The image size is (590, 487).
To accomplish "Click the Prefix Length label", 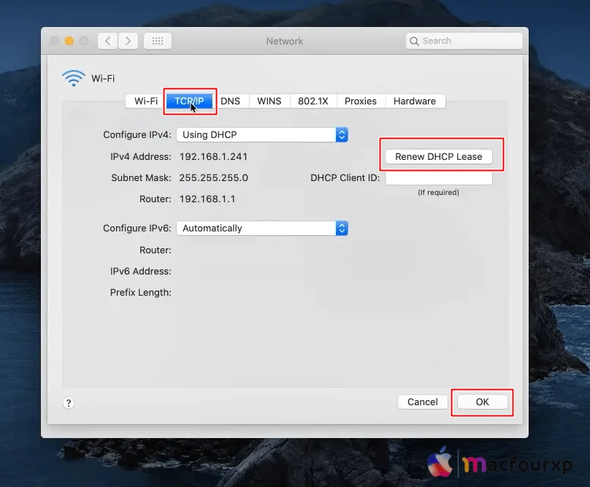I will pyautogui.click(x=141, y=293).
